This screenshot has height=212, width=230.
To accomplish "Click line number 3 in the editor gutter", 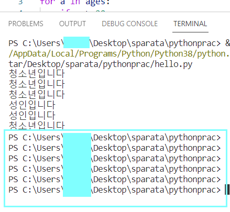I will pos(20,3).
